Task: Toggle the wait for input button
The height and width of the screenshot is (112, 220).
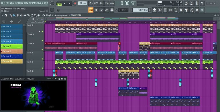Action: pos(96,3)
